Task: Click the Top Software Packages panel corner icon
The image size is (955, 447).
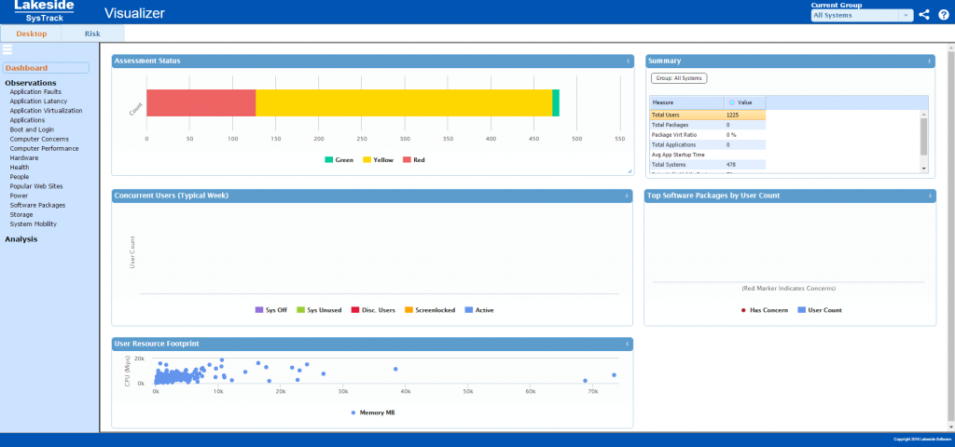Action: pos(929,196)
